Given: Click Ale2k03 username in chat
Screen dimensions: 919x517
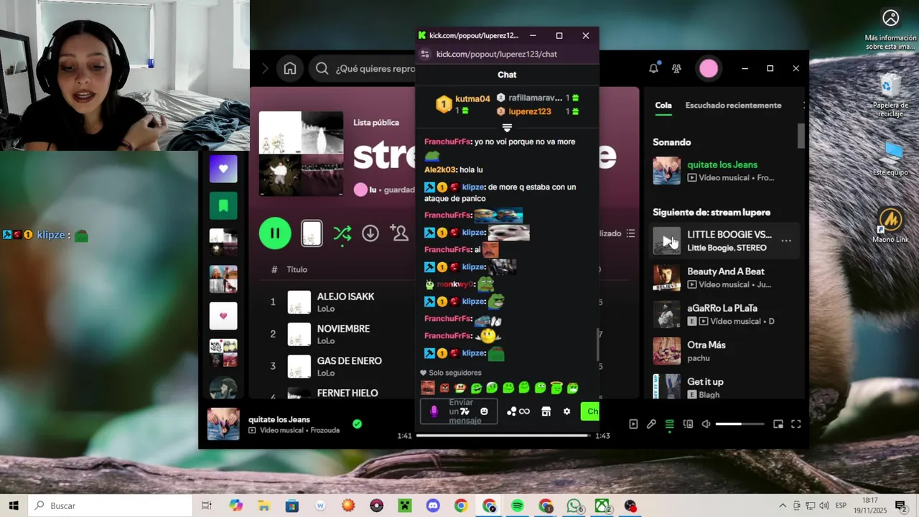Looking at the screenshot, I should (x=440, y=170).
